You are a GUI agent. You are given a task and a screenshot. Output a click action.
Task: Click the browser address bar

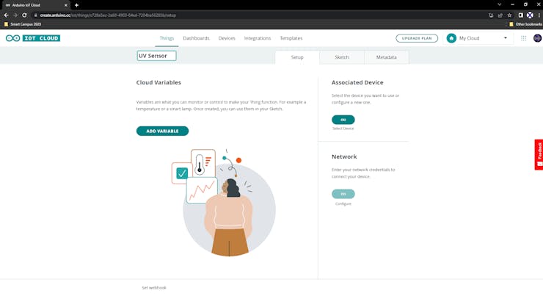[260, 15]
